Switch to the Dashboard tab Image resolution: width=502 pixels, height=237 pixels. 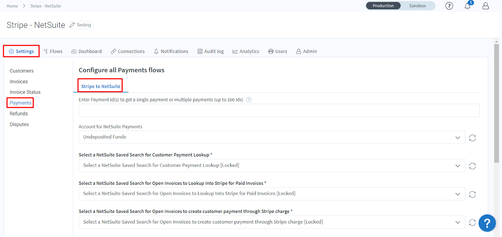point(87,51)
